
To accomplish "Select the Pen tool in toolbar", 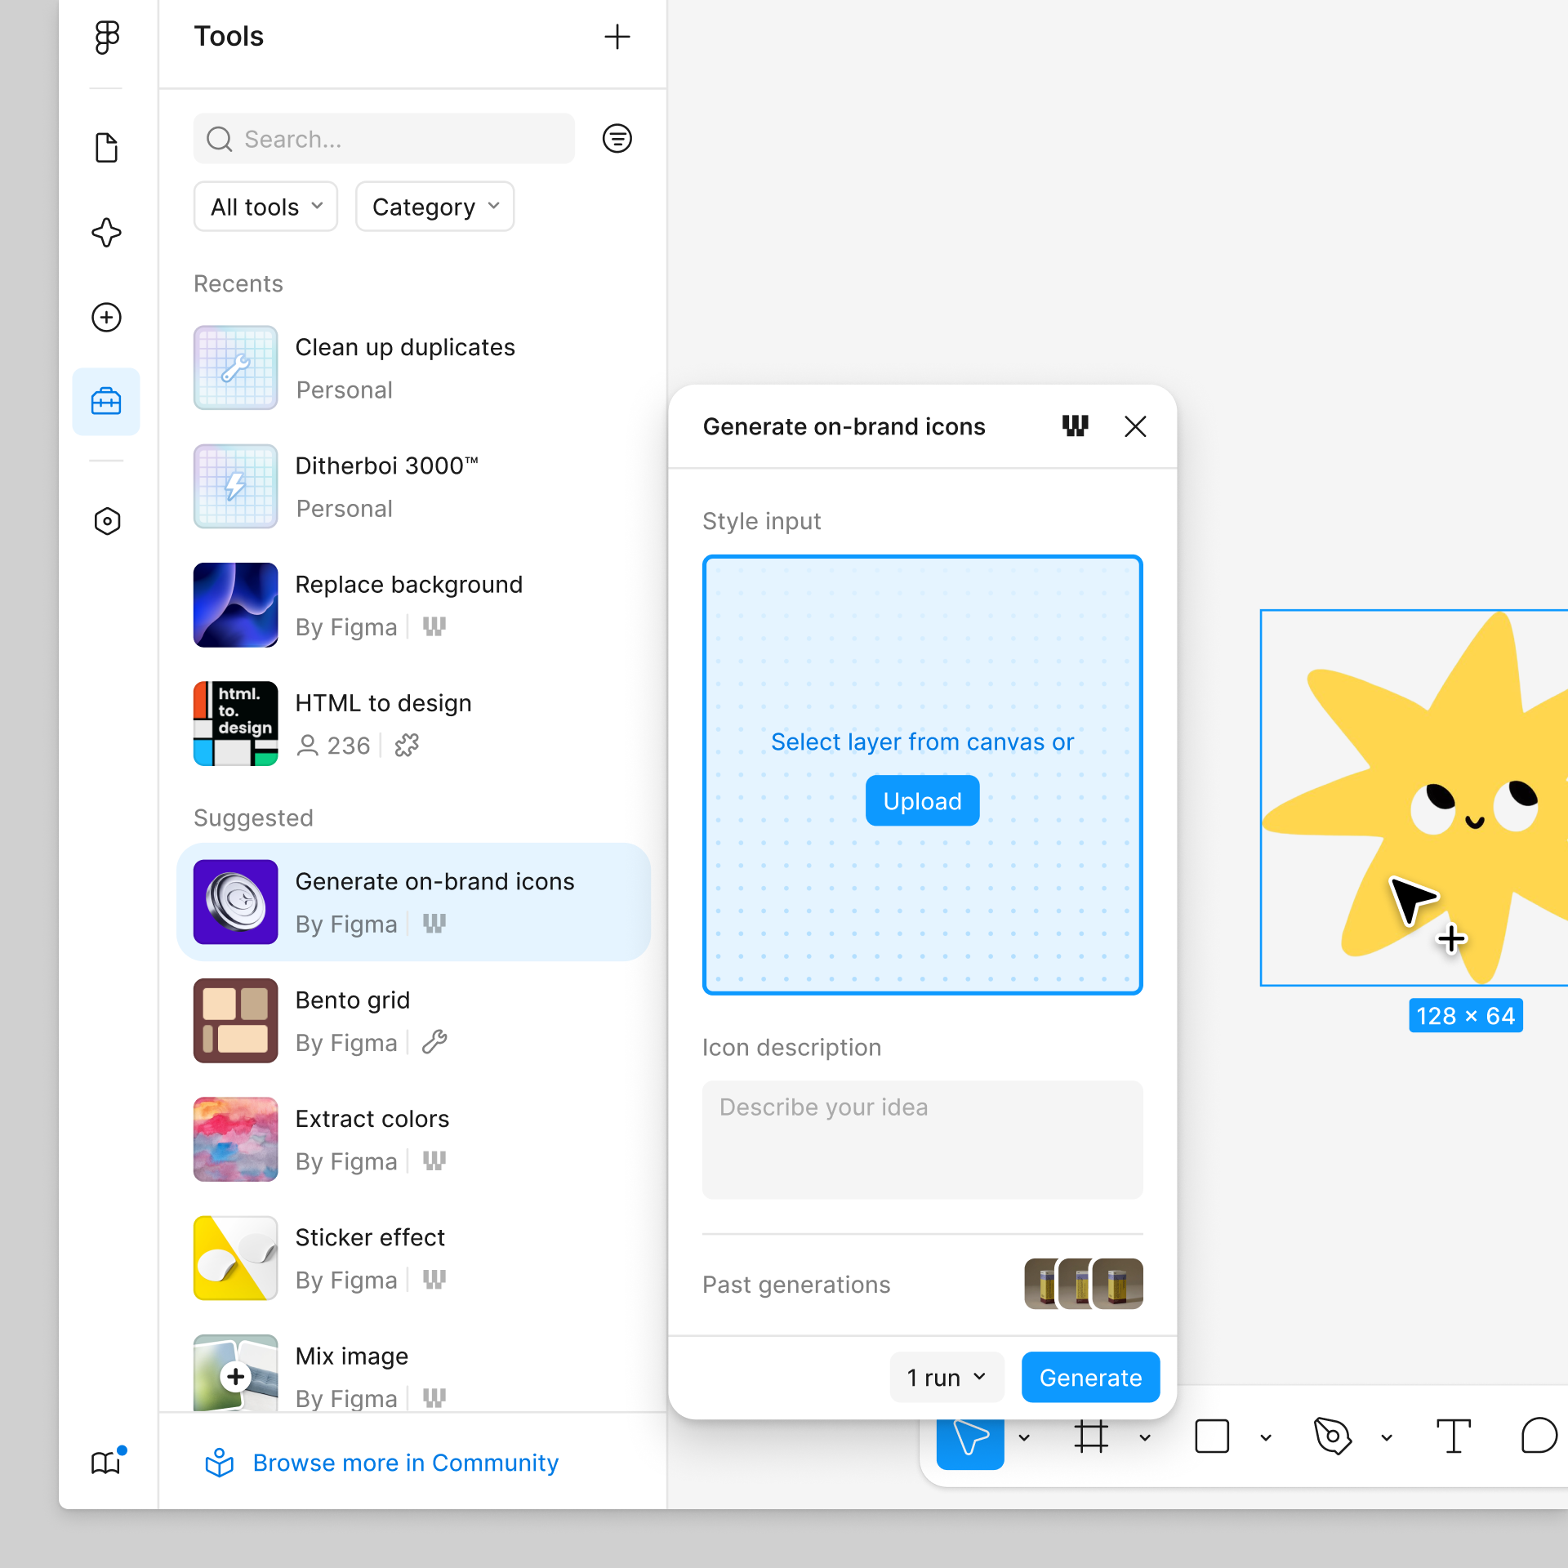I will 1333,1437.
